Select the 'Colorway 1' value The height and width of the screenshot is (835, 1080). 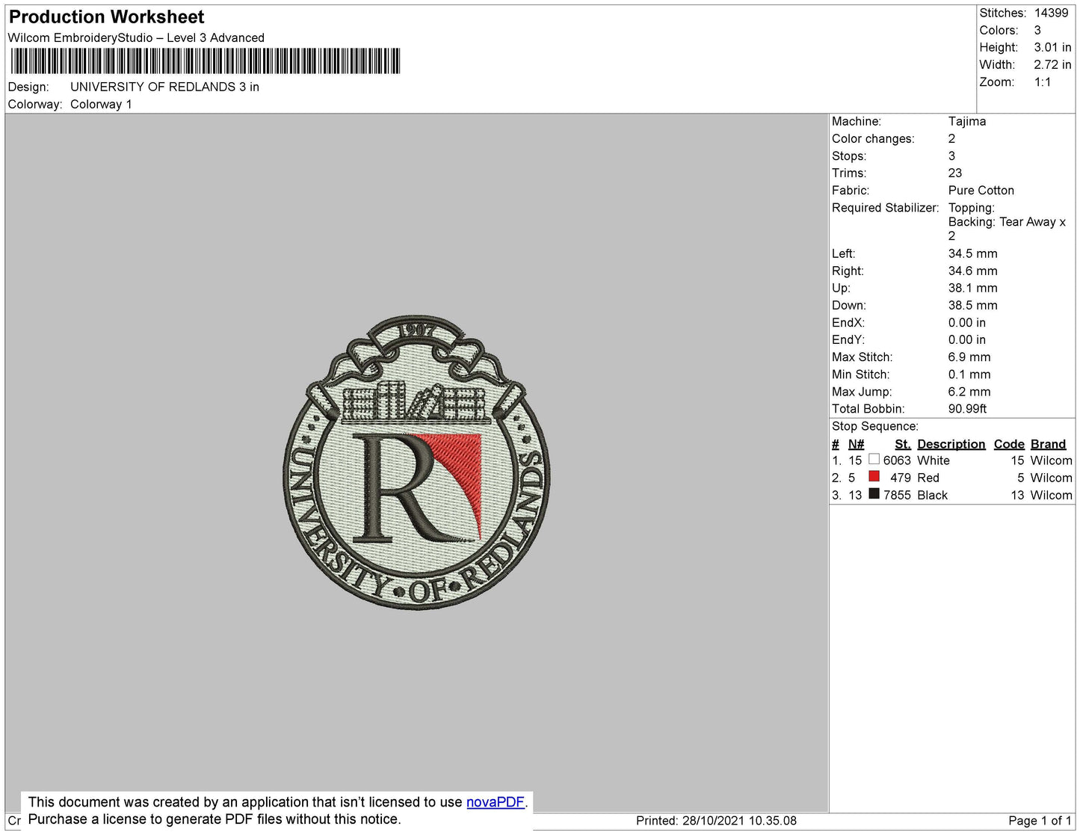pyautogui.click(x=101, y=105)
